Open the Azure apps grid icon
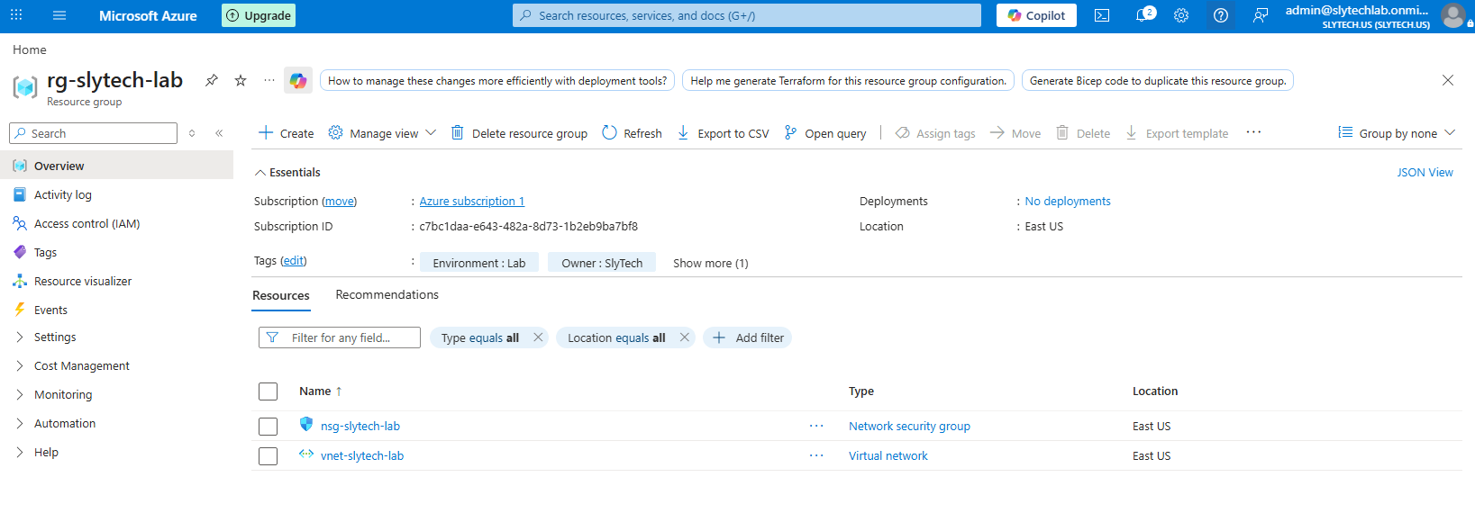This screenshot has height=513, width=1475. [16, 15]
